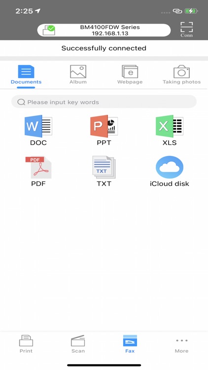Select the Fax bottom tab

(130, 344)
